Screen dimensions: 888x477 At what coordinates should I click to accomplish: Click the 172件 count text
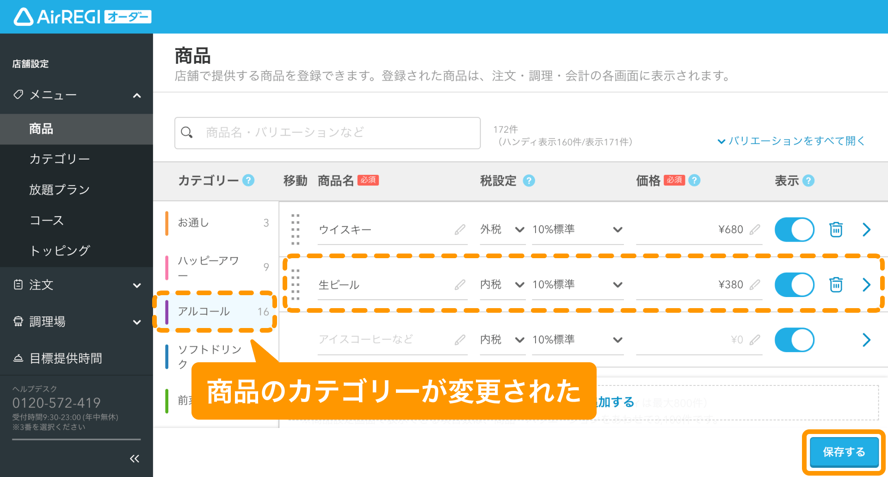(506, 130)
